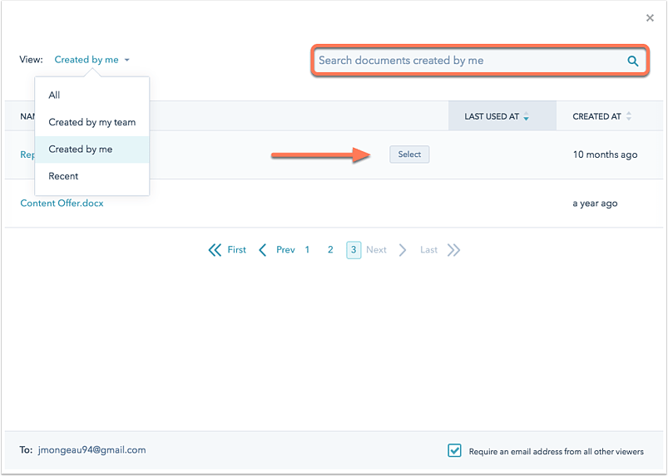The width and height of the screenshot is (668, 476).
Task: Click the Next pagination text
Action: pos(376,250)
